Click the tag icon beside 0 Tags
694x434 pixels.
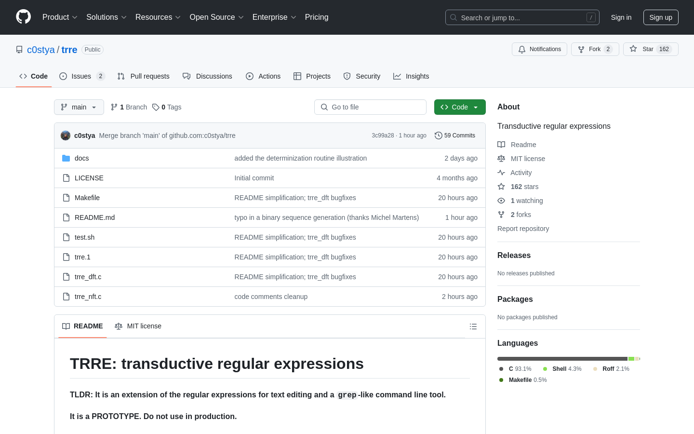click(156, 107)
